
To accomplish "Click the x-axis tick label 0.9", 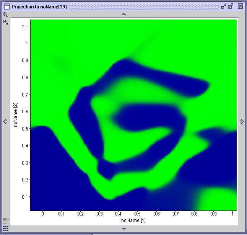I will coord(213,214).
